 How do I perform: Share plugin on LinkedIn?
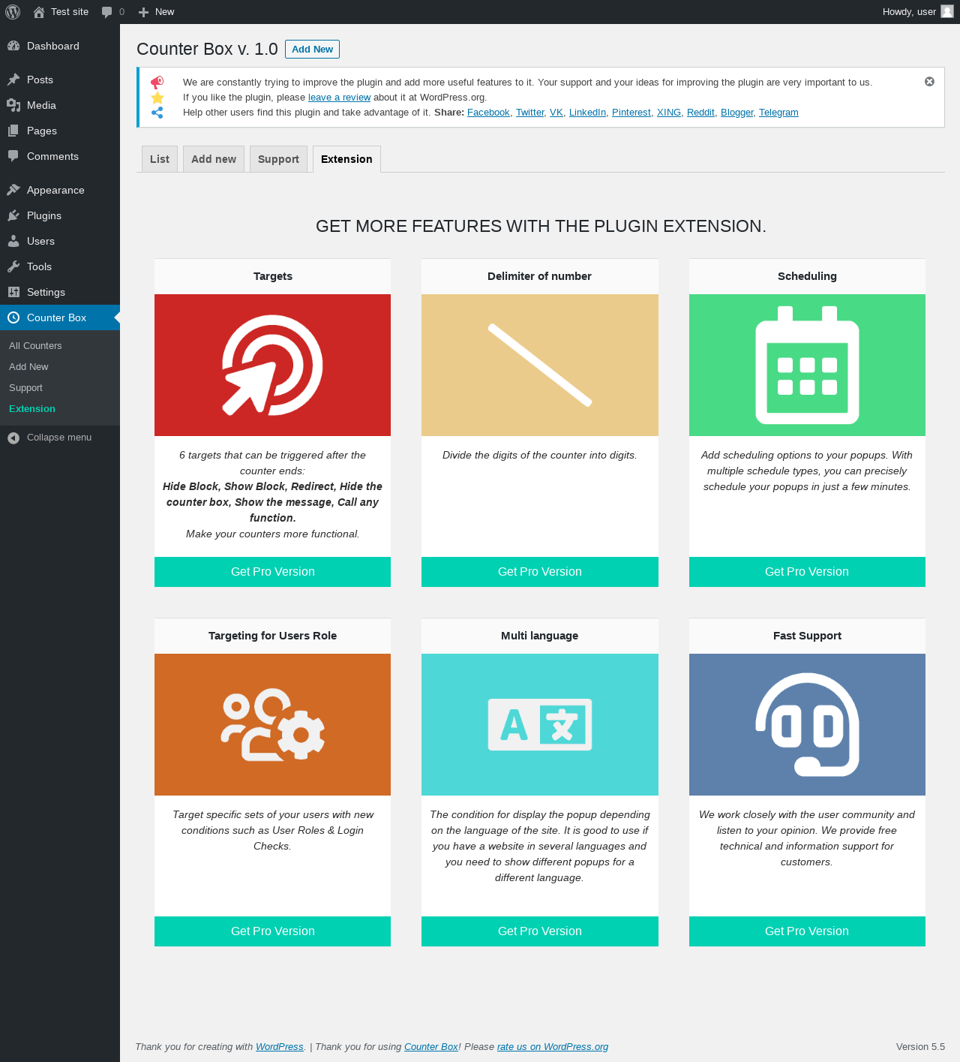(587, 113)
